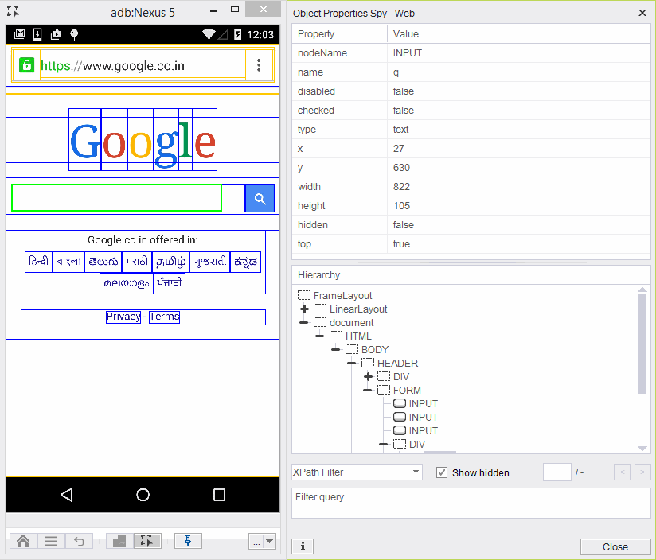Click inside the Filter query text box
The height and width of the screenshot is (560, 656).
[x=471, y=503]
